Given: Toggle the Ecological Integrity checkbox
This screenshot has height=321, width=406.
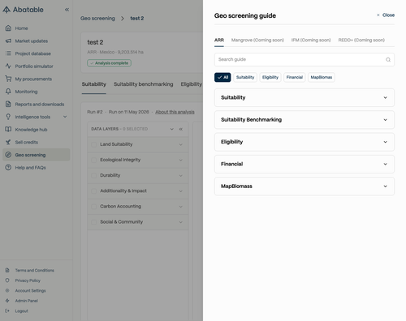Looking at the screenshot, I should [94, 160].
